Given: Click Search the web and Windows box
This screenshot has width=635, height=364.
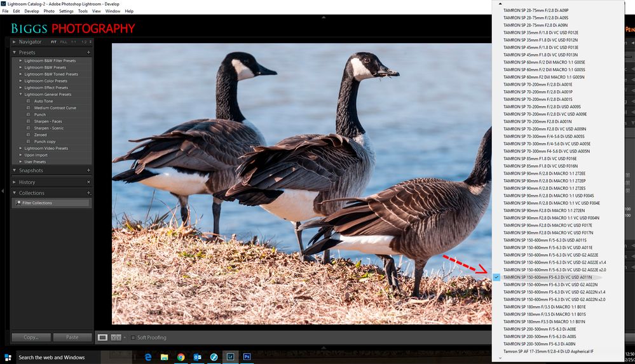Looking at the screenshot, I should click(58, 357).
